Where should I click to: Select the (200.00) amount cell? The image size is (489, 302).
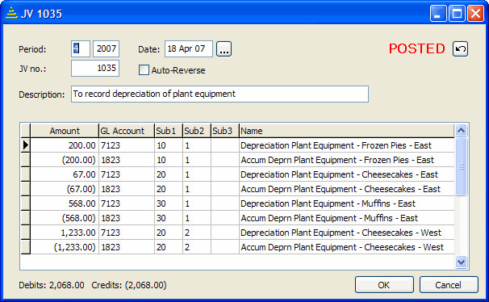click(x=65, y=160)
